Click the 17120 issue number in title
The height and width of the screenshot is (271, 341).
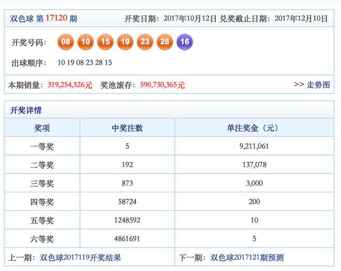(x=56, y=18)
